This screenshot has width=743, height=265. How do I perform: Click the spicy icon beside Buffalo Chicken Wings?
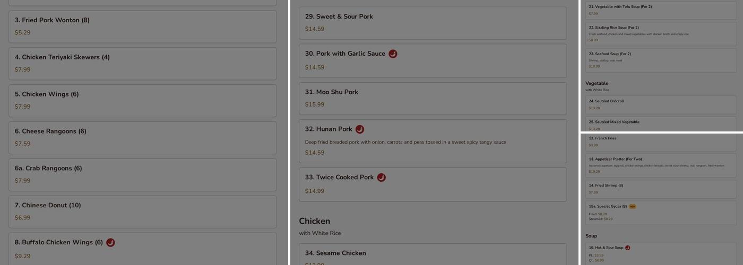110,243
